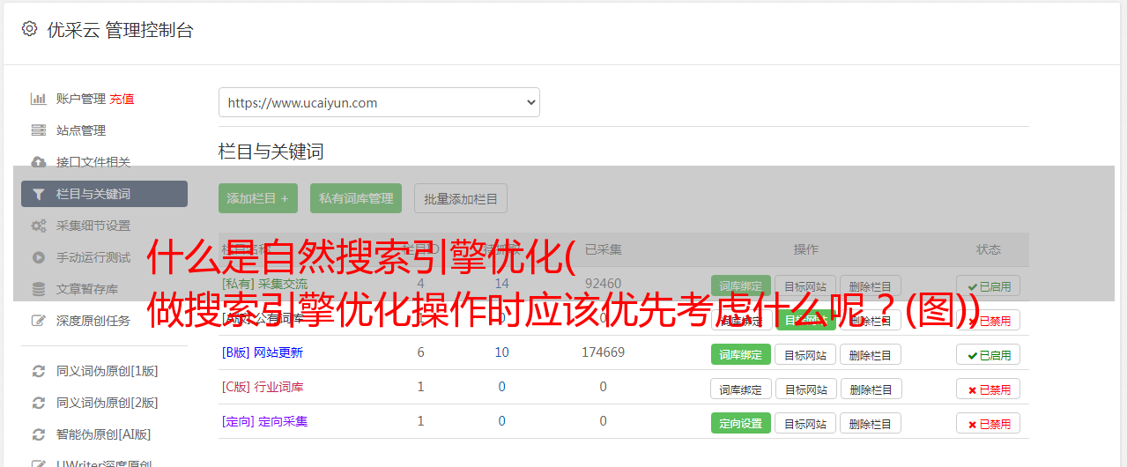Click the 操作 column header
The width and height of the screenshot is (1127, 467).
coord(805,249)
